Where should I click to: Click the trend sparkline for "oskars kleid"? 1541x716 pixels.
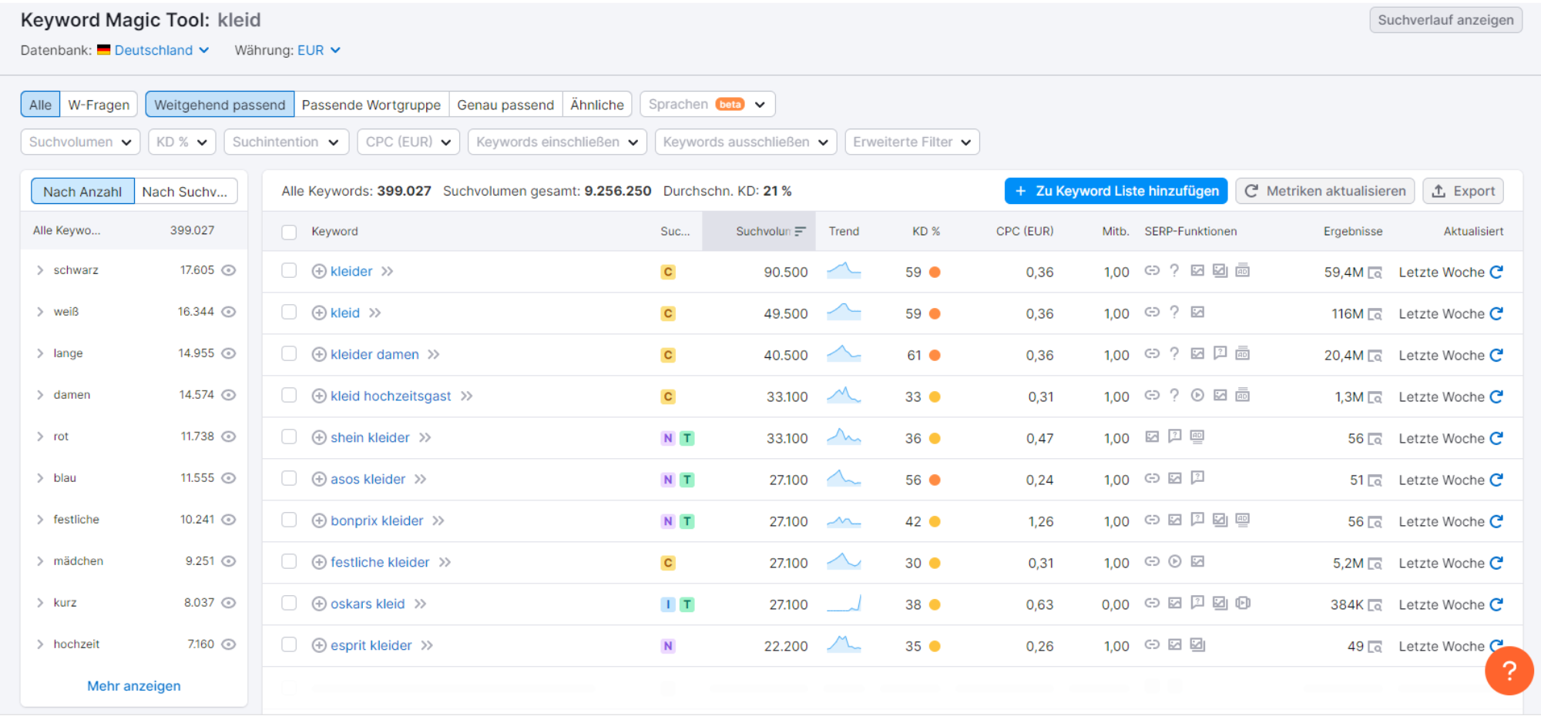click(844, 604)
